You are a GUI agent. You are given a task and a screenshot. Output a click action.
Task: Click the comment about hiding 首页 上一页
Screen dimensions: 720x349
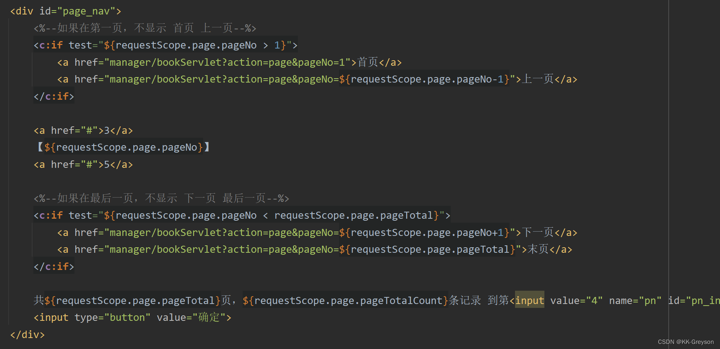pos(145,28)
